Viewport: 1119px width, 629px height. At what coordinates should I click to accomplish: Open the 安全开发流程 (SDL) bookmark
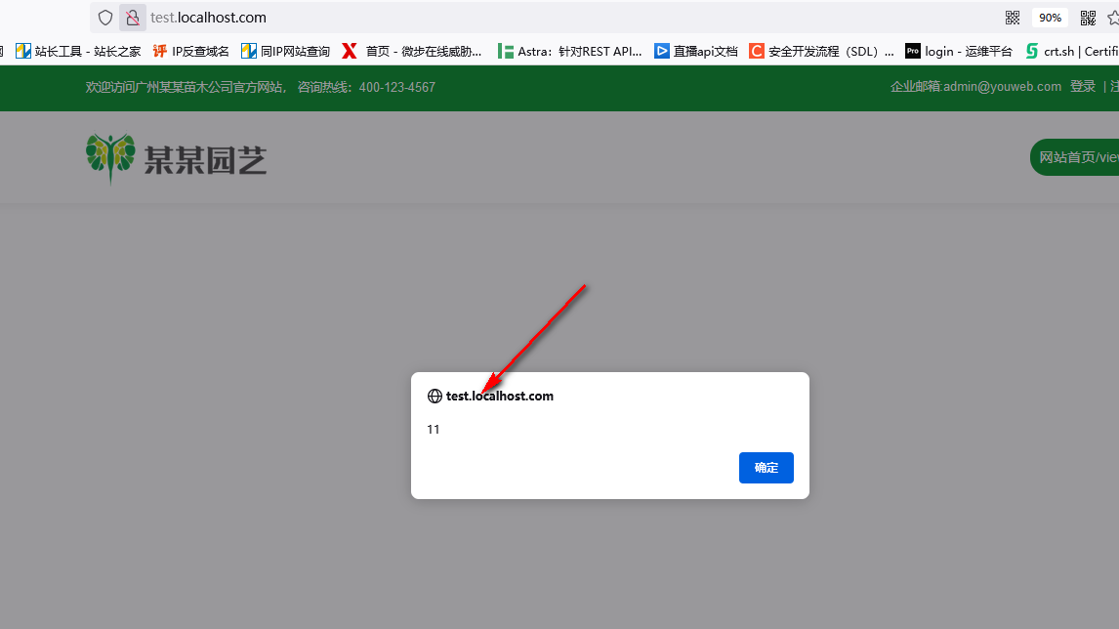(x=821, y=52)
